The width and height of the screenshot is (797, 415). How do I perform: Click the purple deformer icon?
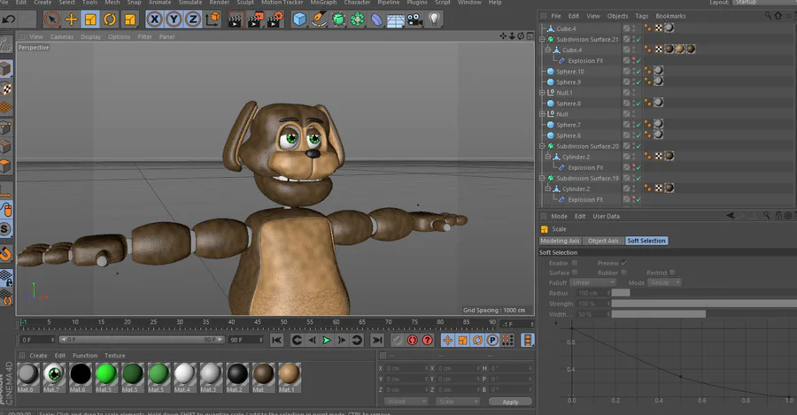[x=376, y=19]
